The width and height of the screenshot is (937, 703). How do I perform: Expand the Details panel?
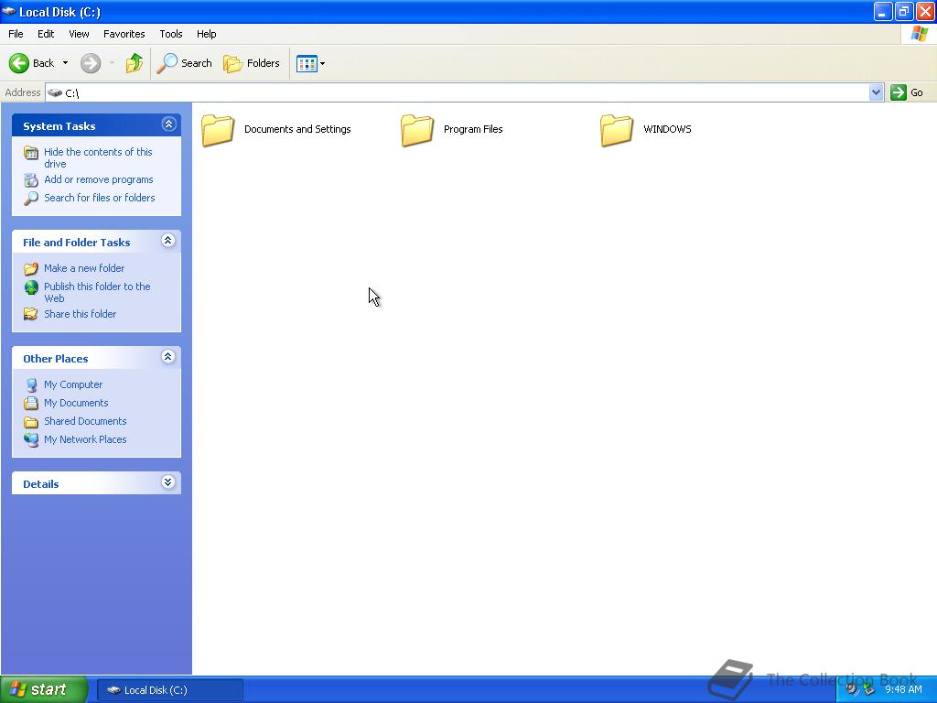(x=168, y=481)
